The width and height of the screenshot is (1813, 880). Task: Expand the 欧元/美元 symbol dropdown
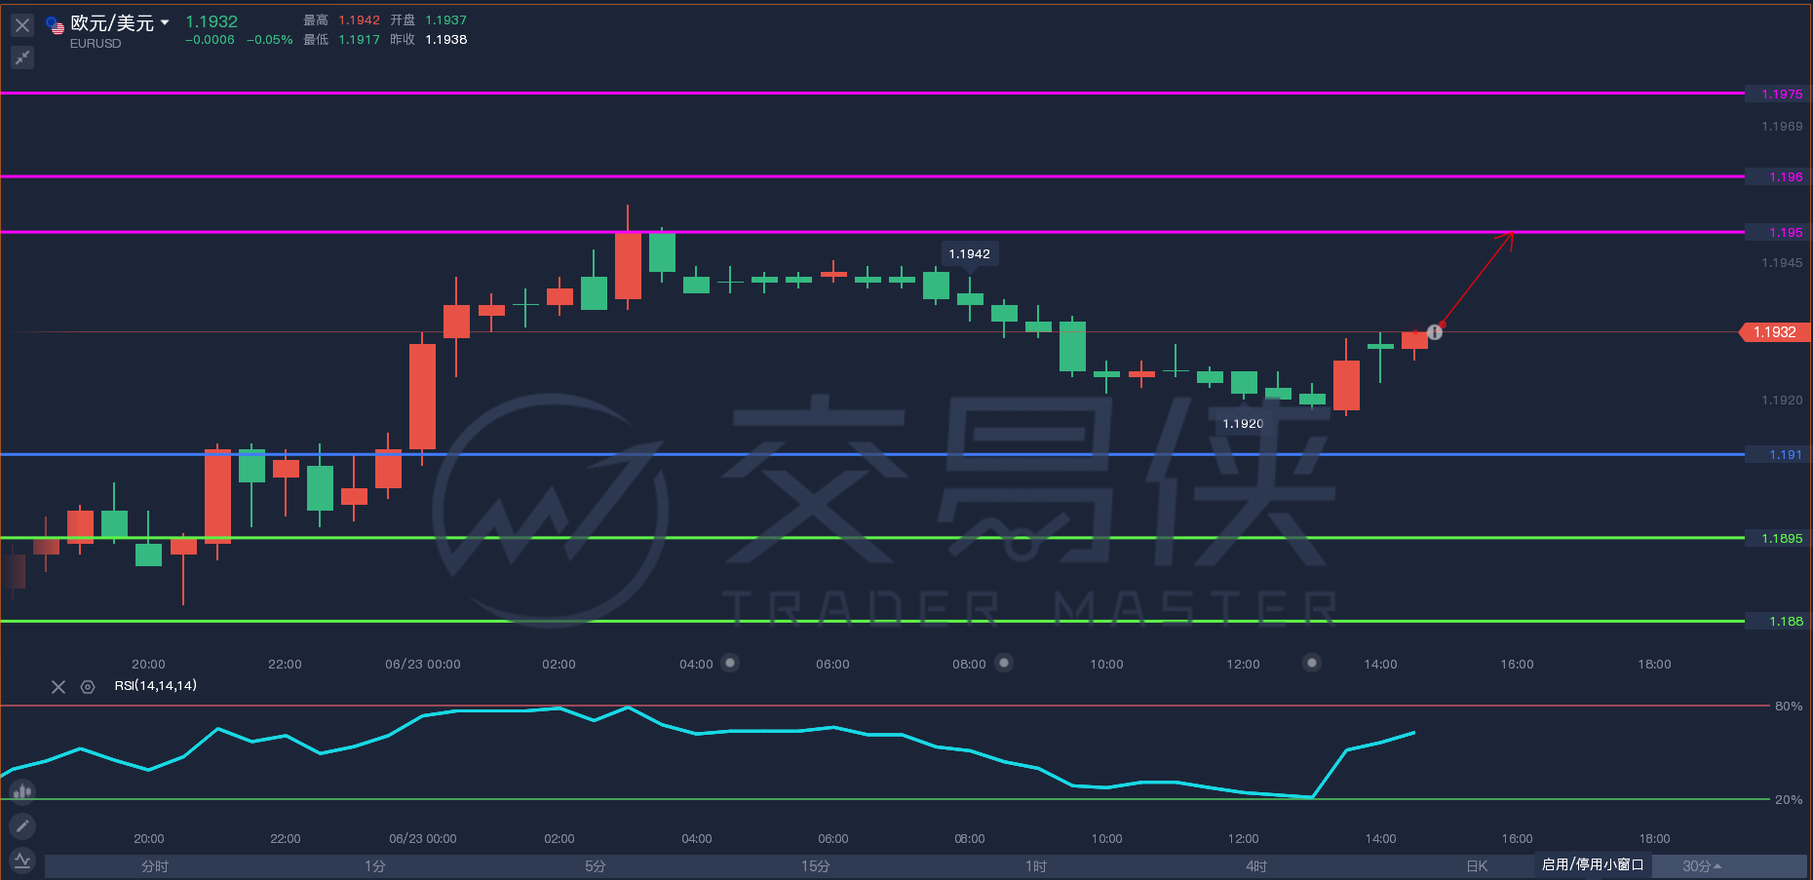click(165, 22)
